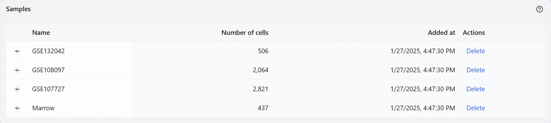Image resolution: width=551 pixels, height=123 pixels.
Task: Expand the Marrow sample row
Action: (x=17, y=108)
